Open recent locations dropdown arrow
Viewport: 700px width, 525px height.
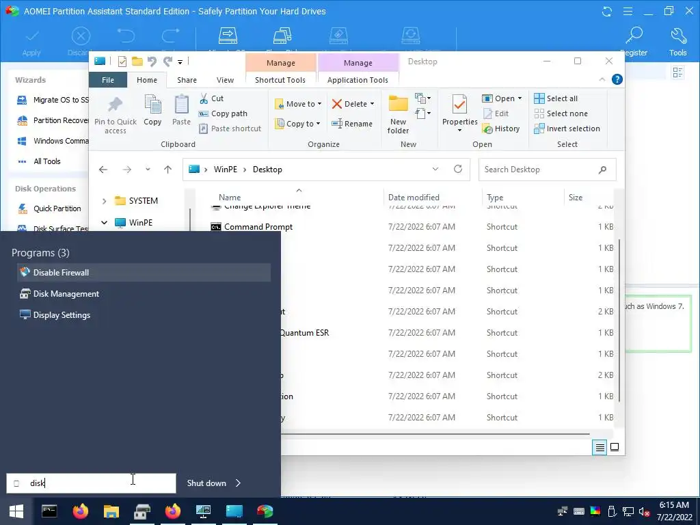(x=148, y=170)
